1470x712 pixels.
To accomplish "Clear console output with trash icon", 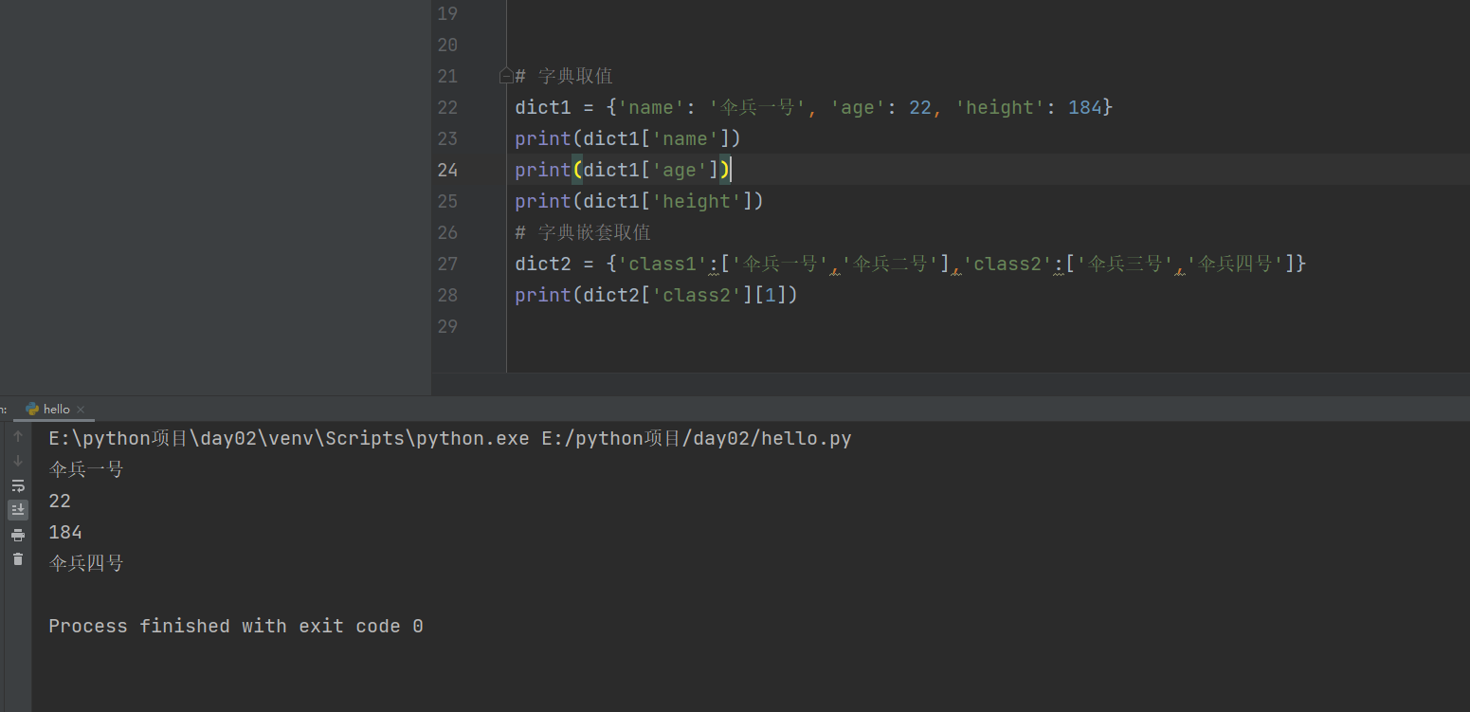I will point(17,559).
